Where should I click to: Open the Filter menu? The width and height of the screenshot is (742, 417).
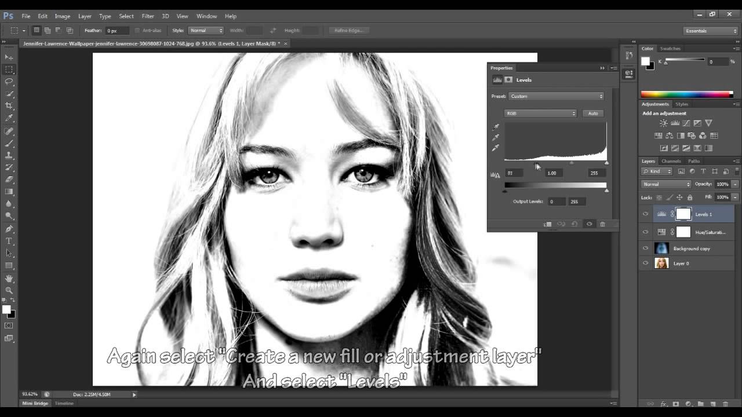[x=148, y=16]
